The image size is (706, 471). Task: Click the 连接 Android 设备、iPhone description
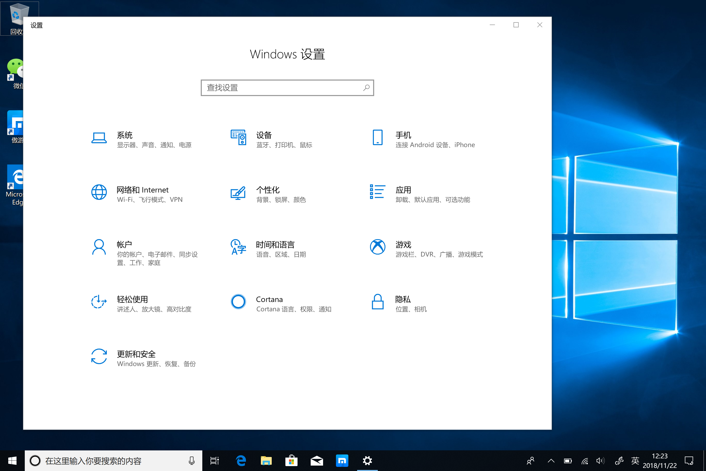(x=435, y=145)
